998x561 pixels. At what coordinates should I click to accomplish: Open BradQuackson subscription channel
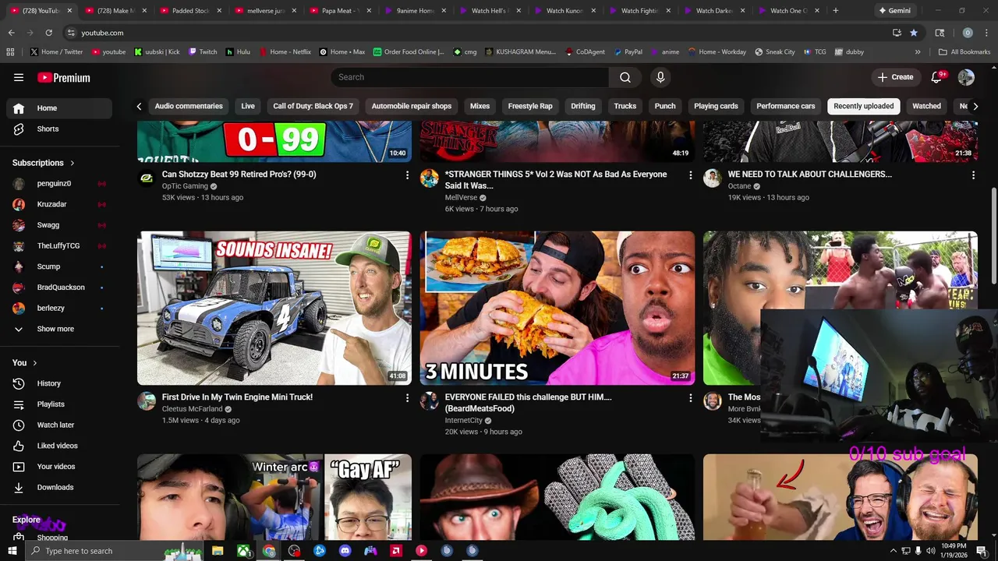[59, 288]
